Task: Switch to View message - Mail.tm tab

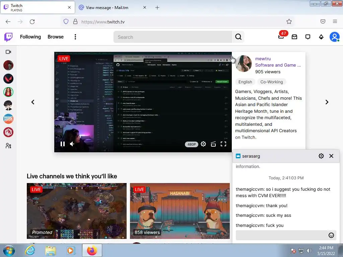Action: point(107,8)
